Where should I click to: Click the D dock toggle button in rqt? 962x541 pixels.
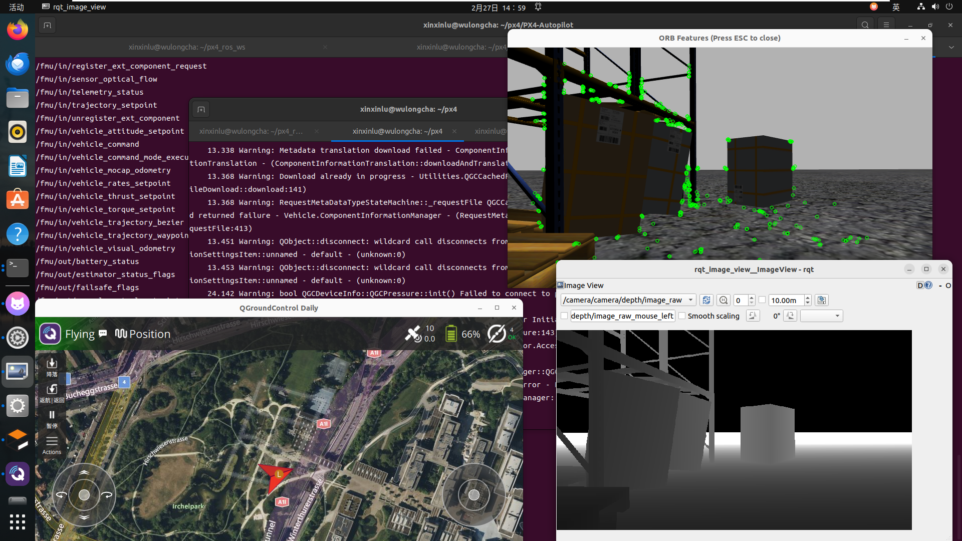pos(920,286)
